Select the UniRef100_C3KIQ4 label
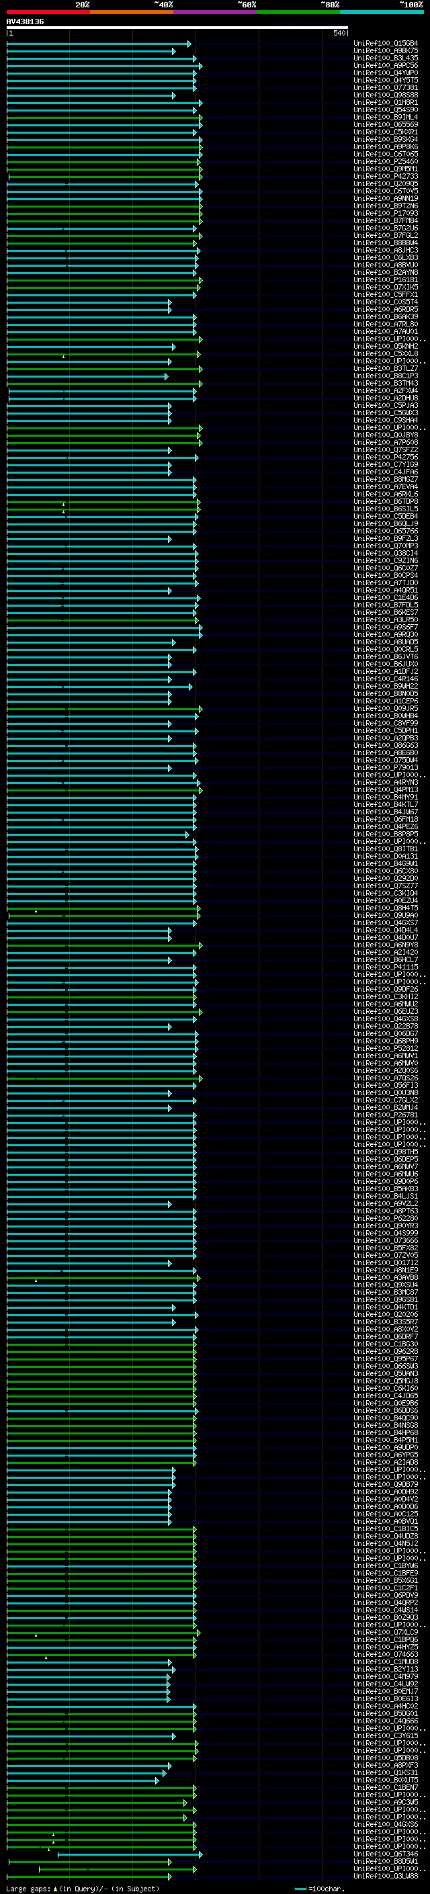 (386, 894)
